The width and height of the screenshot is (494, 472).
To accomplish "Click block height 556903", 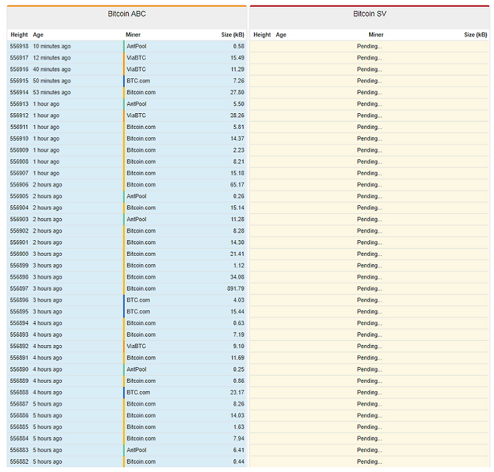I will (x=19, y=220).
